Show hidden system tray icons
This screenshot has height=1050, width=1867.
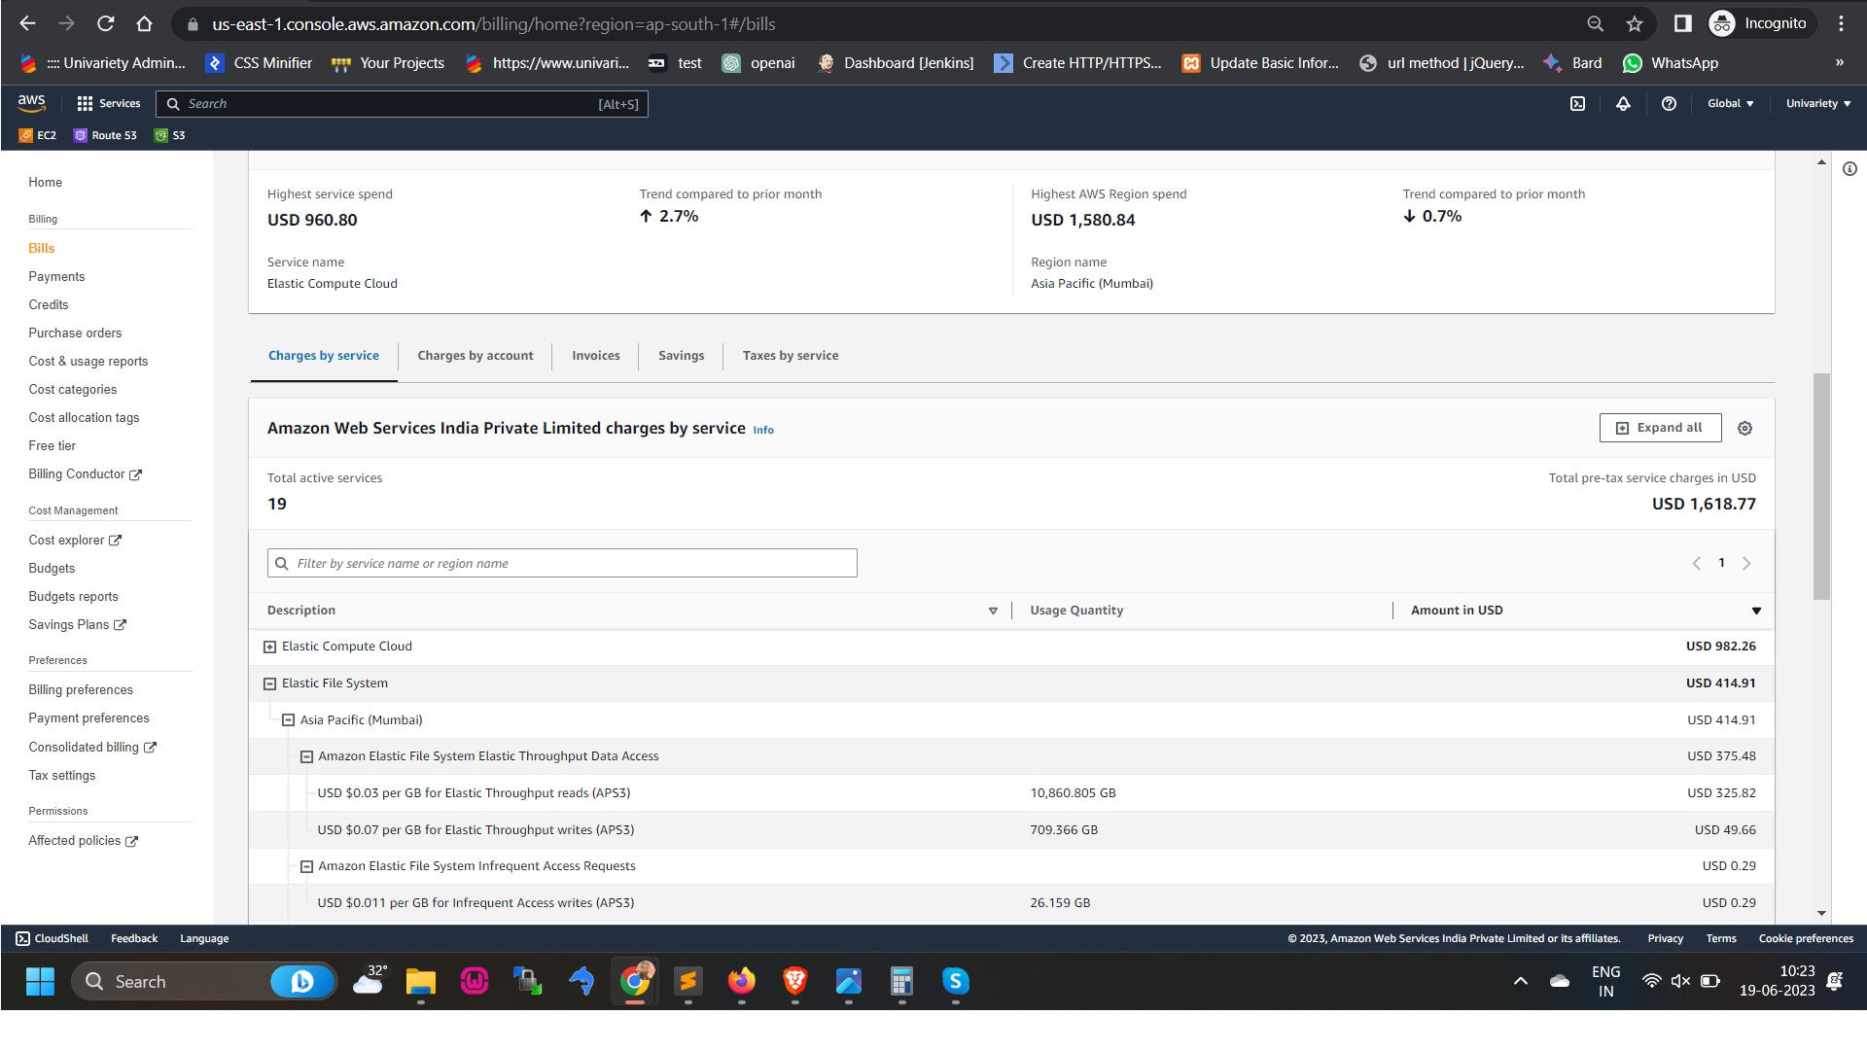click(x=1520, y=981)
